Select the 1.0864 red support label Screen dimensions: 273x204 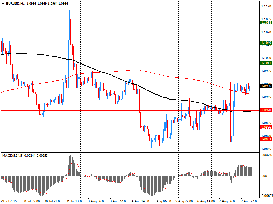266,139
